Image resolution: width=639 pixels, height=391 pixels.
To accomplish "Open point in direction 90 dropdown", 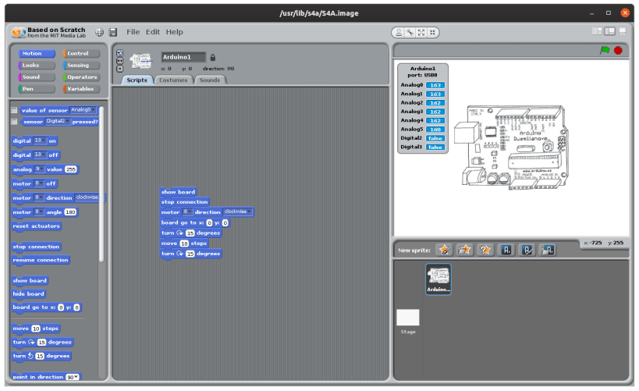I will 73,377.
